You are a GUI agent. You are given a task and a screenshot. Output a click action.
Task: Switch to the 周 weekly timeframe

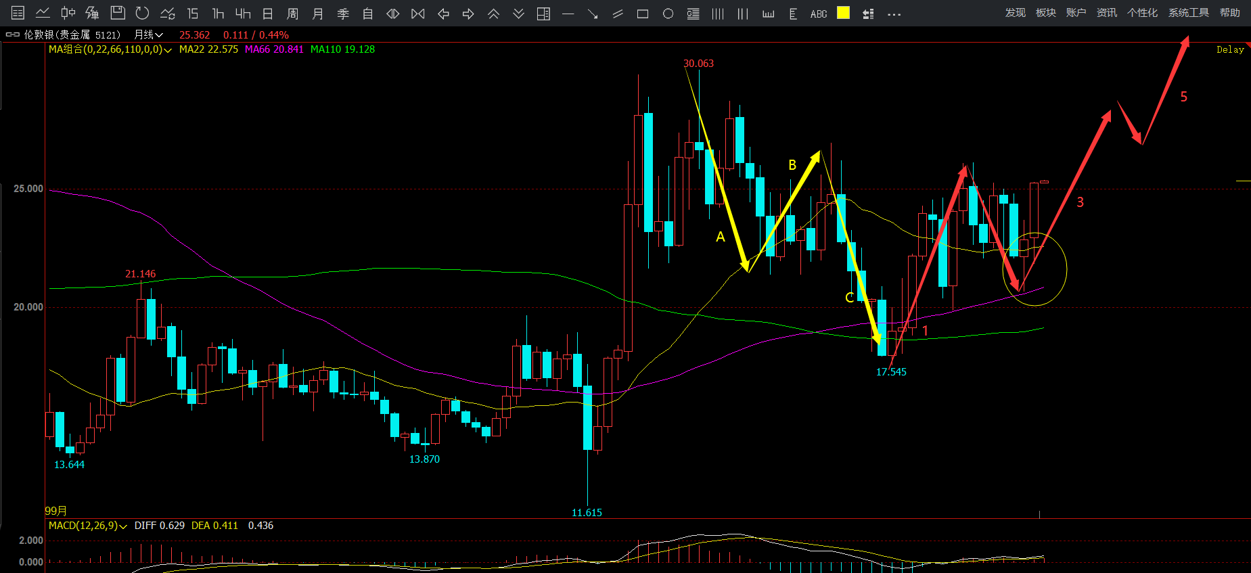(292, 14)
